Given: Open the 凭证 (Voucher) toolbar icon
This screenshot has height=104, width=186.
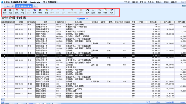Looking at the screenshot, I should [x=22, y=11].
